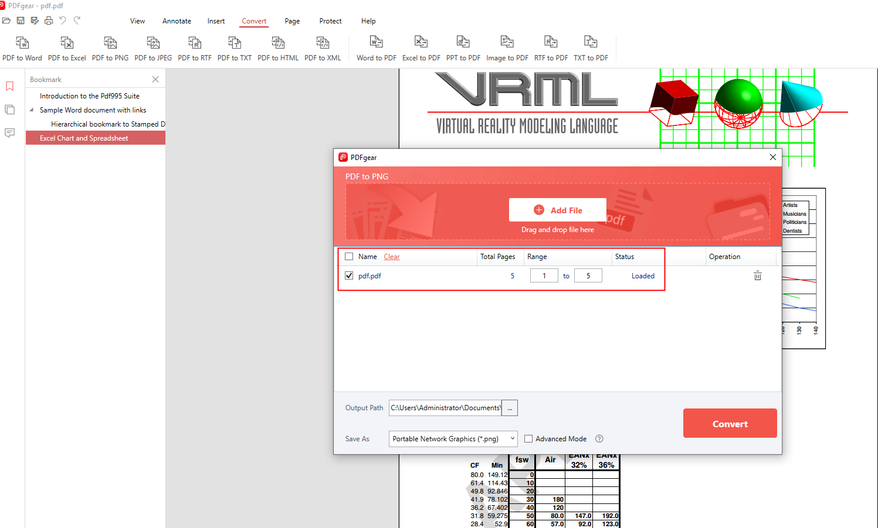Image resolution: width=878 pixels, height=528 pixels.
Task: Switch to the Page tab
Action: tap(292, 21)
